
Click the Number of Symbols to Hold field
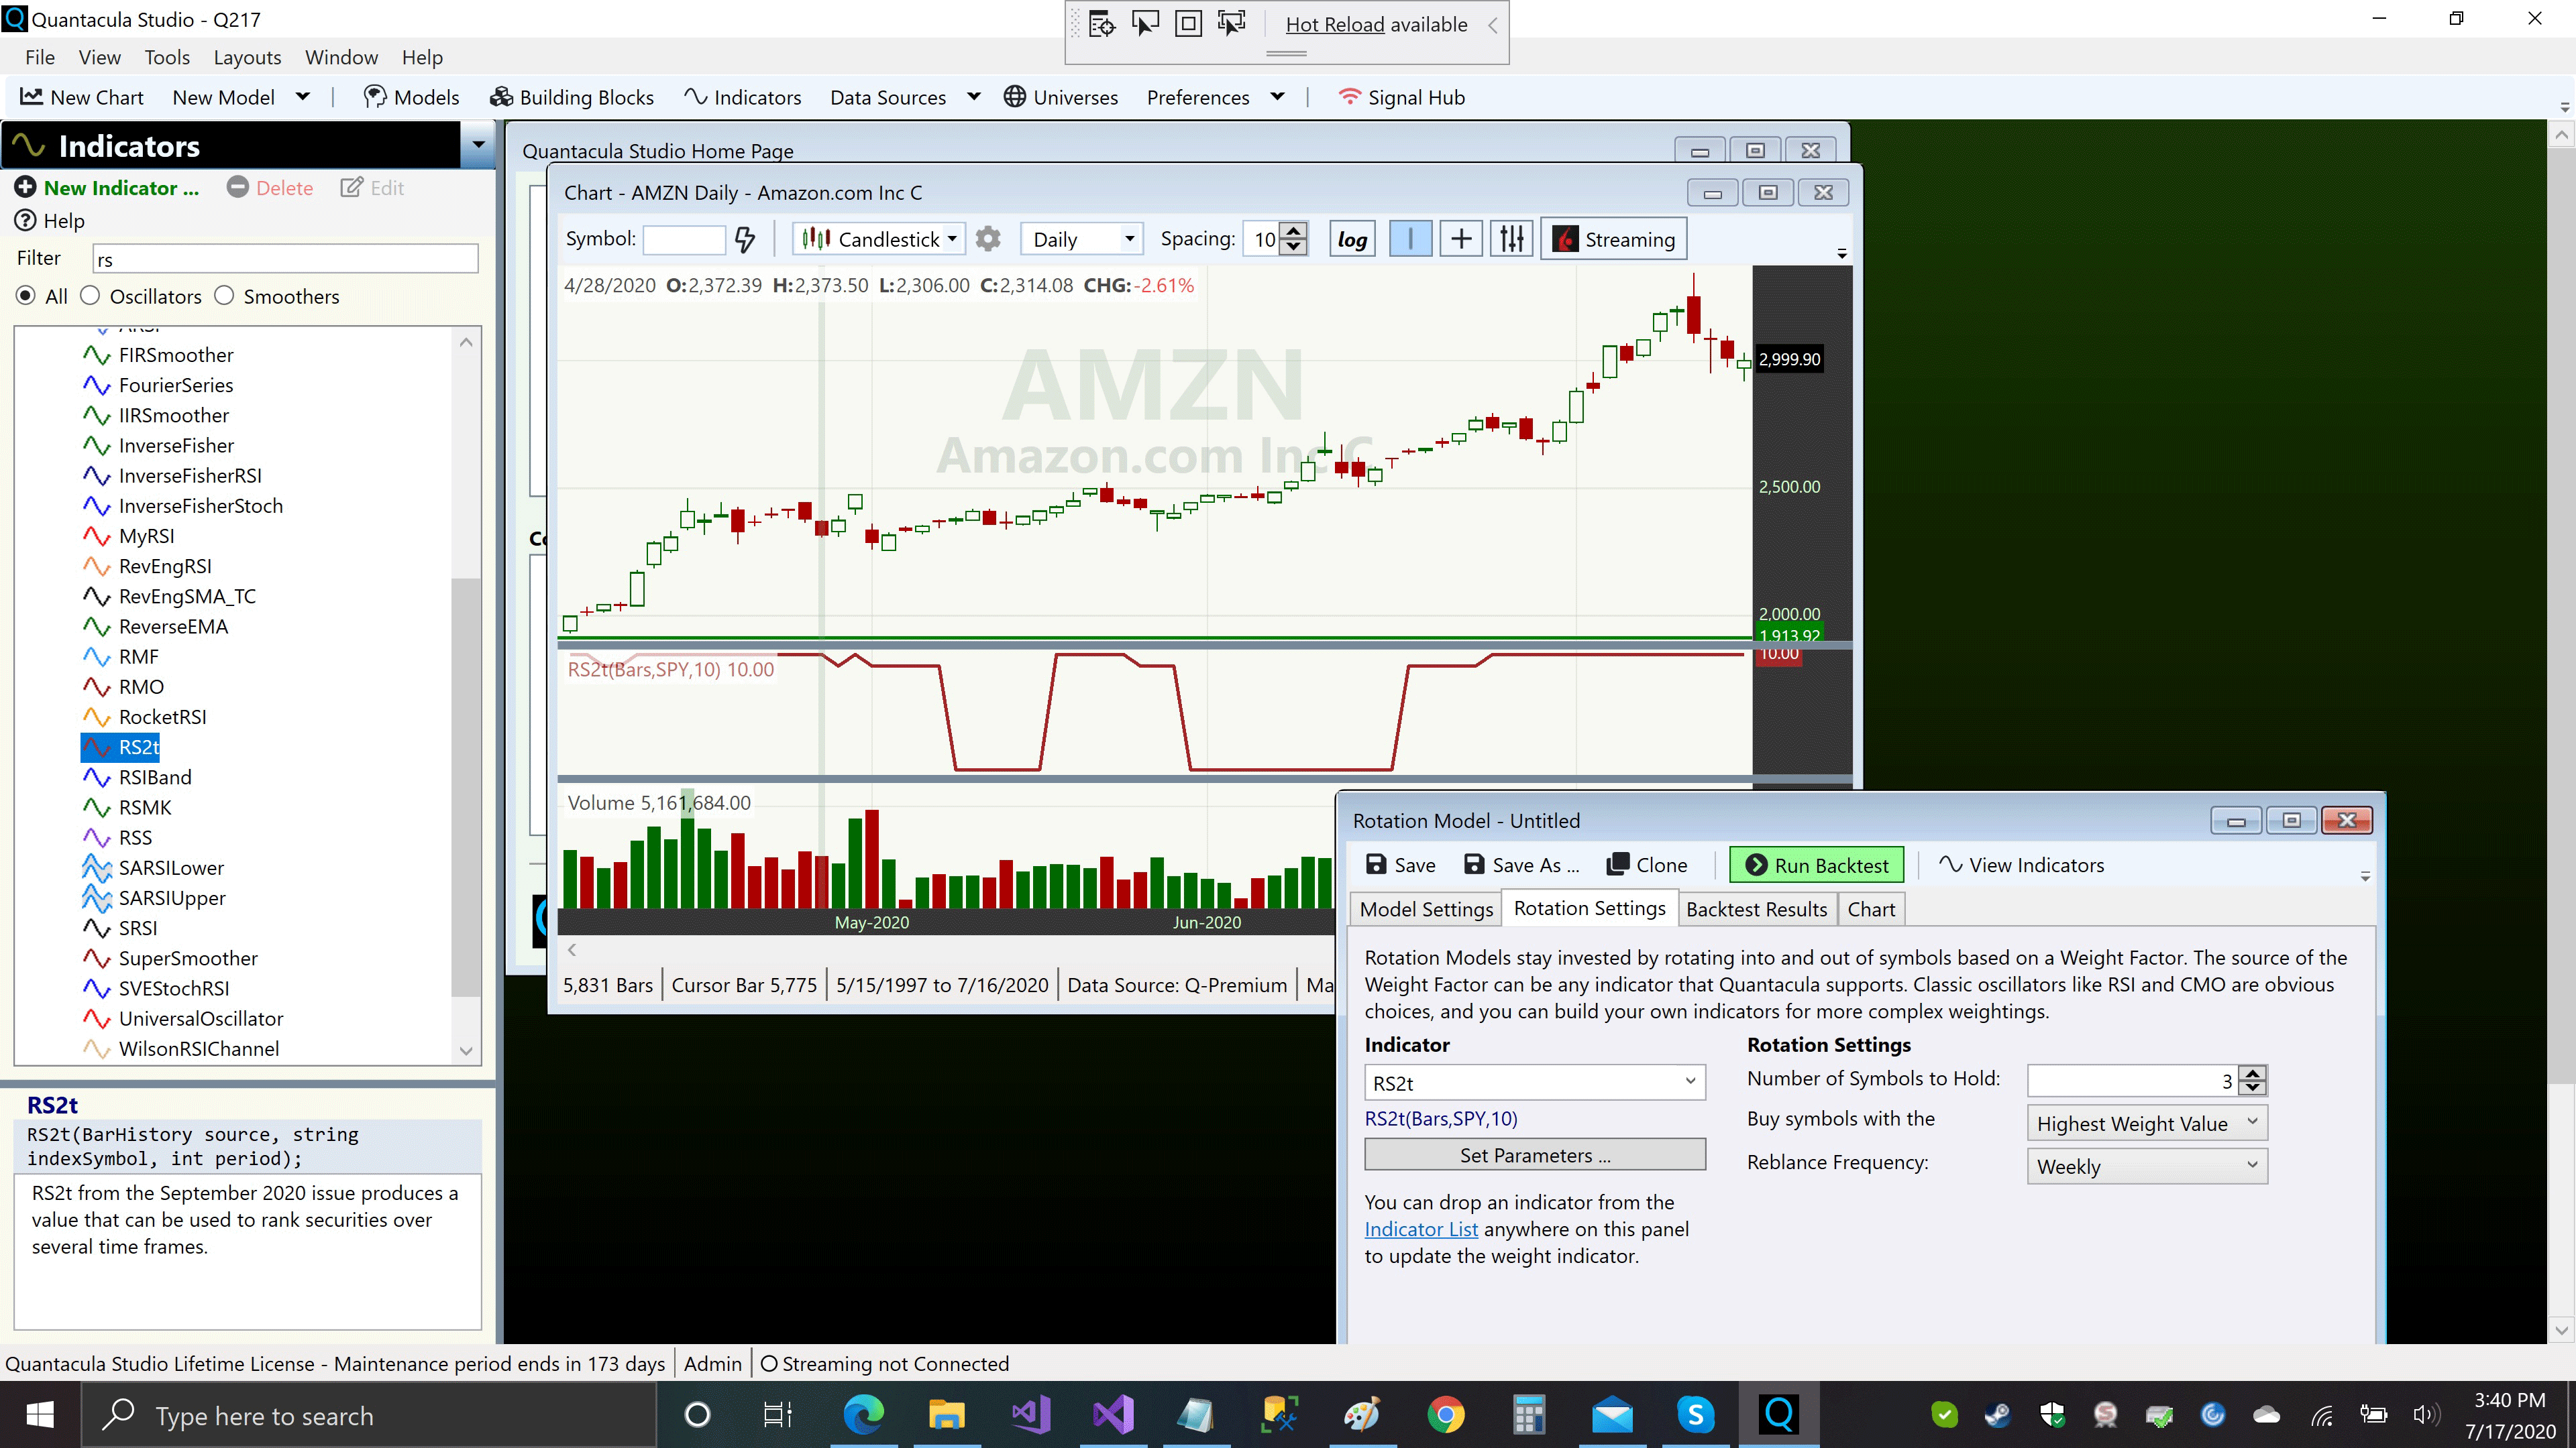(x=2133, y=1080)
